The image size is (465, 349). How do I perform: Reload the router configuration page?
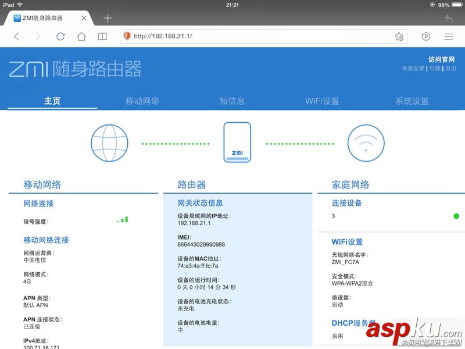[x=60, y=36]
